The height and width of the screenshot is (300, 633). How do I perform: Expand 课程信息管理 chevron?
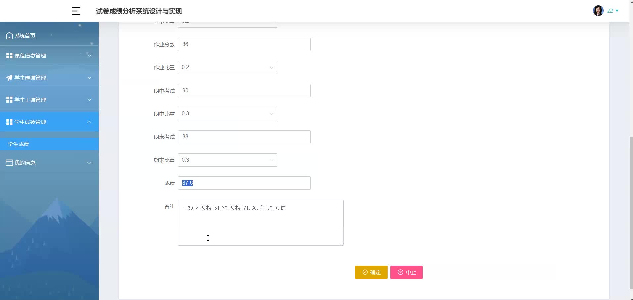tap(89, 56)
